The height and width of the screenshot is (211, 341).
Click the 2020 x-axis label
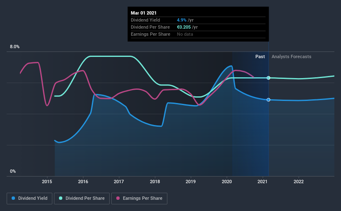pyautogui.click(x=227, y=182)
